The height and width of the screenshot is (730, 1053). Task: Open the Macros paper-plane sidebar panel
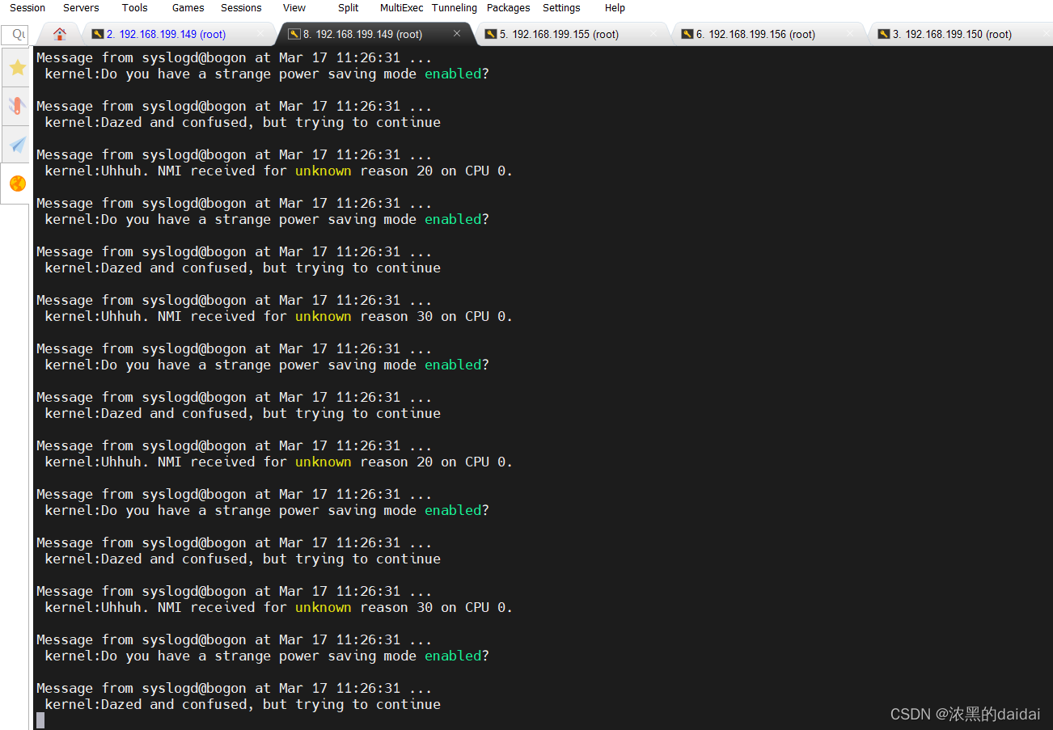[17, 145]
